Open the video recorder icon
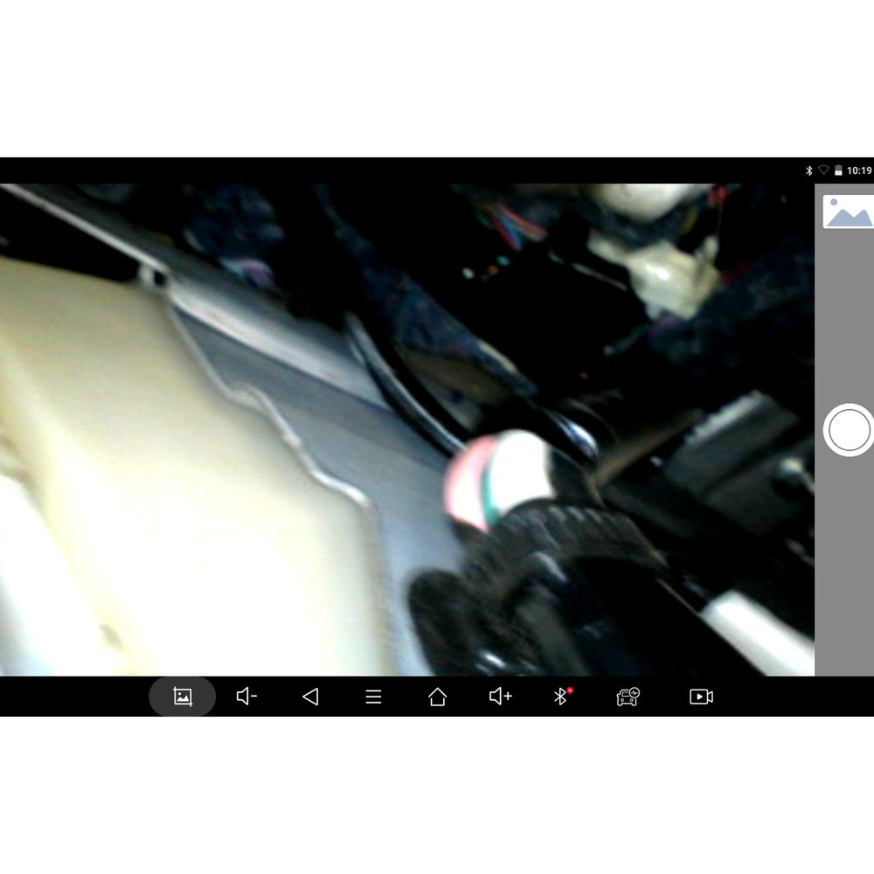The image size is (874, 874). (x=701, y=697)
